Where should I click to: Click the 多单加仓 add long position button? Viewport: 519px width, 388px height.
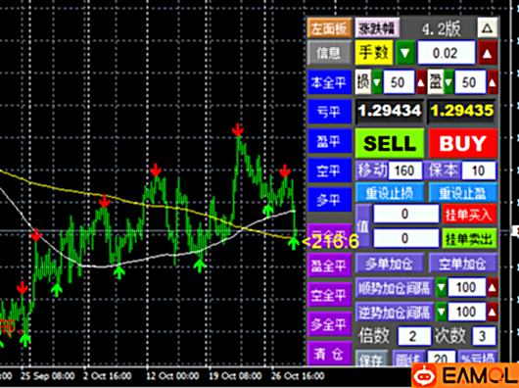tap(390, 264)
